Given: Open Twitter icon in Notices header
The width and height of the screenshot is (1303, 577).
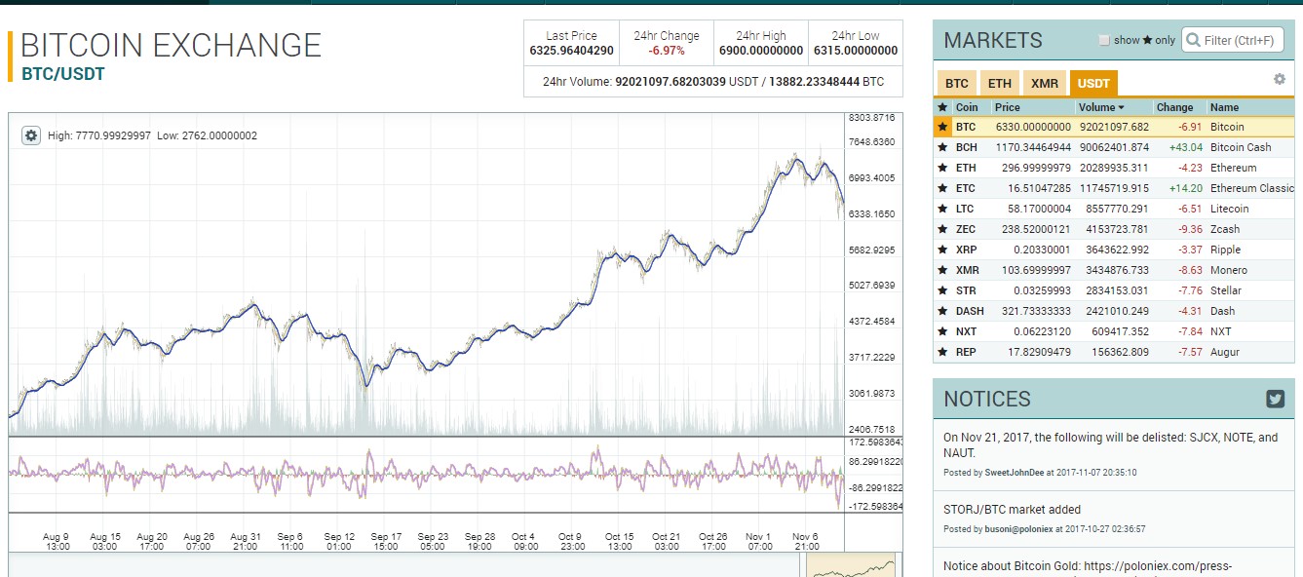Looking at the screenshot, I should pos(1275,398).
